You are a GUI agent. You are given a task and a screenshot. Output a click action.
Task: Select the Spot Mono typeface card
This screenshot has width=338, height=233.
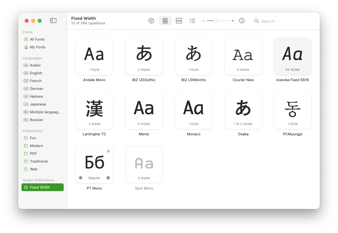click(x=144, y=165)
